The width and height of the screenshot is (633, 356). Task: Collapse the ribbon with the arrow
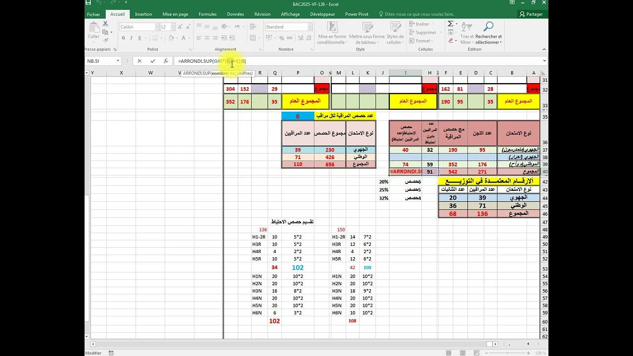coord(544,49)
